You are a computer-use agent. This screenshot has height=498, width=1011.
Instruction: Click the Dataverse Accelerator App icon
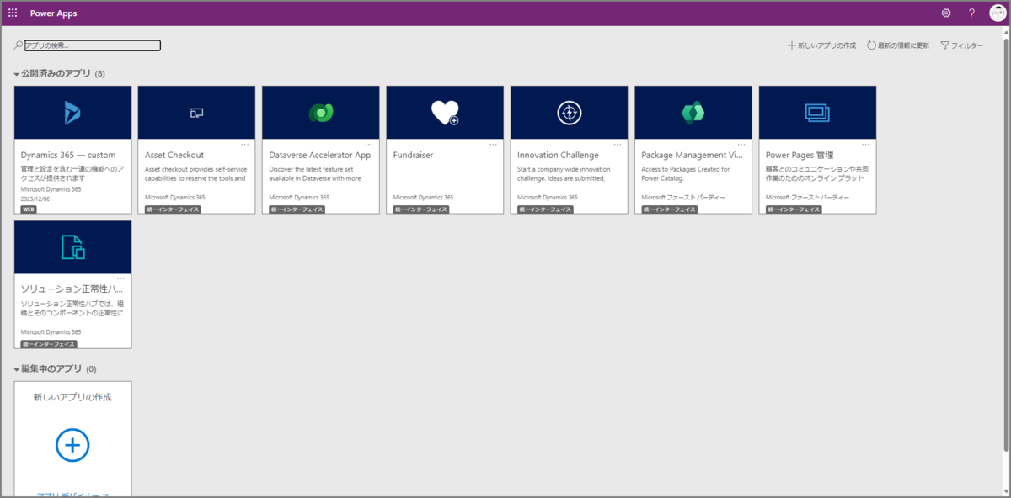(x=321, y=112)
